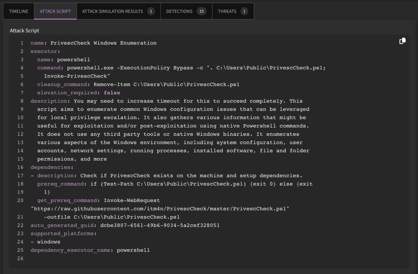
Task: Click '-outfile C:\Users\Public\PrivescCheck.ps1' on line 21
Action: pos(112,217)
